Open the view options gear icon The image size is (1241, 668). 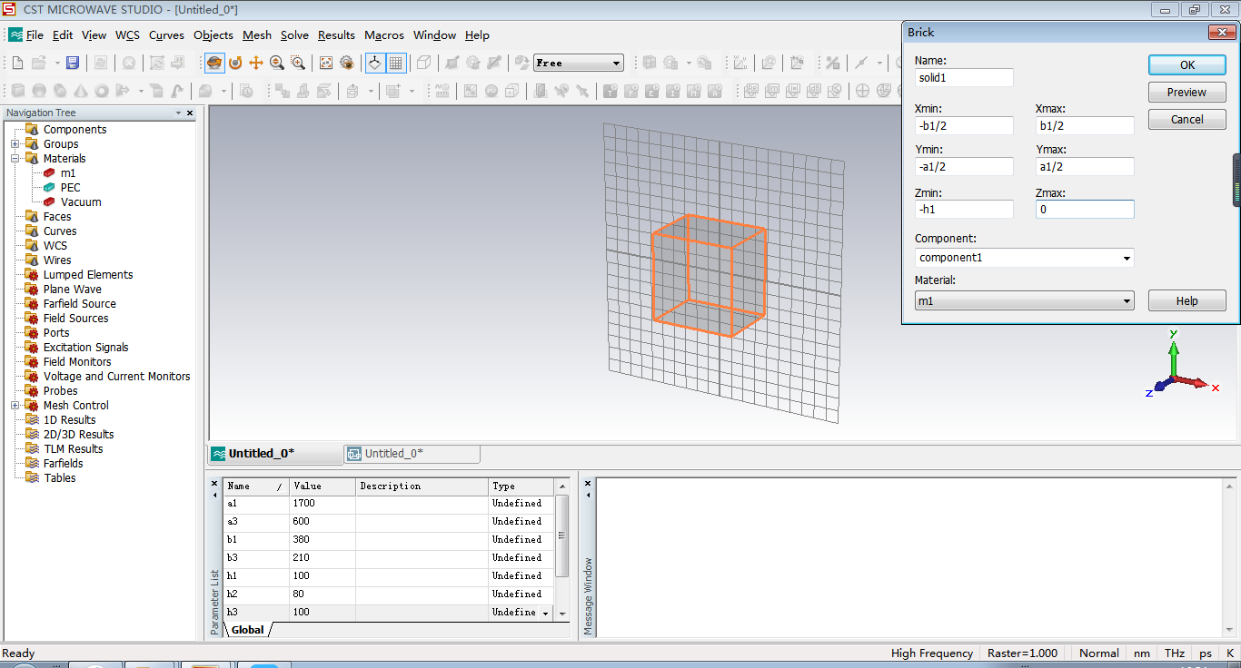pos(346,63)
